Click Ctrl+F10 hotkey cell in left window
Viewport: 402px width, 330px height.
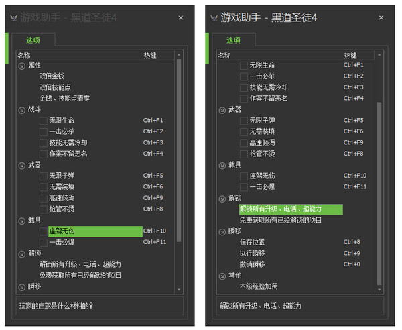click(x=155, y=231)
